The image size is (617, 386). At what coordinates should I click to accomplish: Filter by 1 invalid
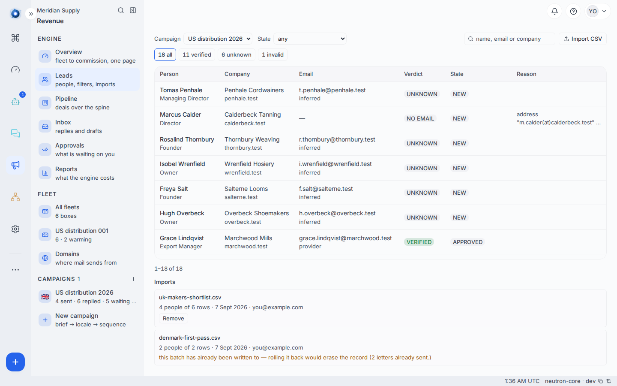pos(273,54)
